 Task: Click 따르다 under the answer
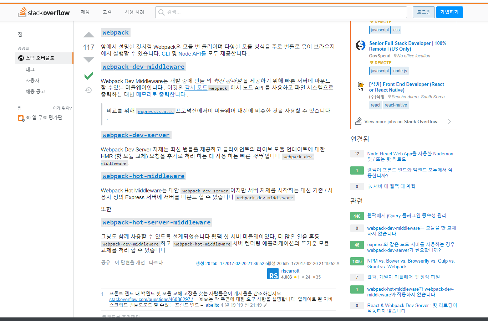[156, 263]
